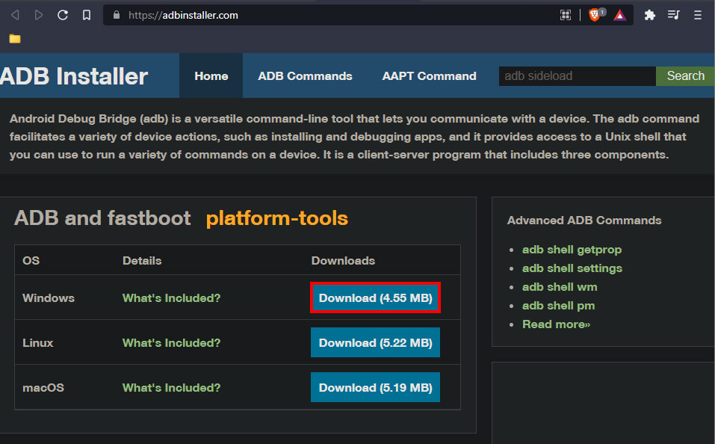This screenshot has width=715, height=444.
Task: Open Brave Rewards triangle icon
Action: (x=619, y=16)
